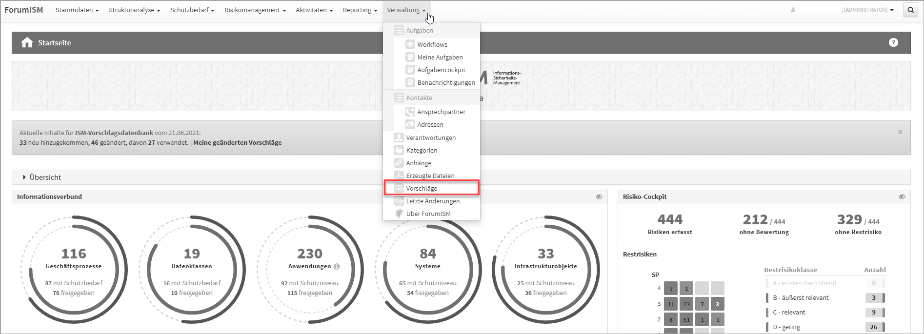Click the Workflows eye icon in menu
Viewport: 924px width, 334px height.
click(x=410, y=44)
